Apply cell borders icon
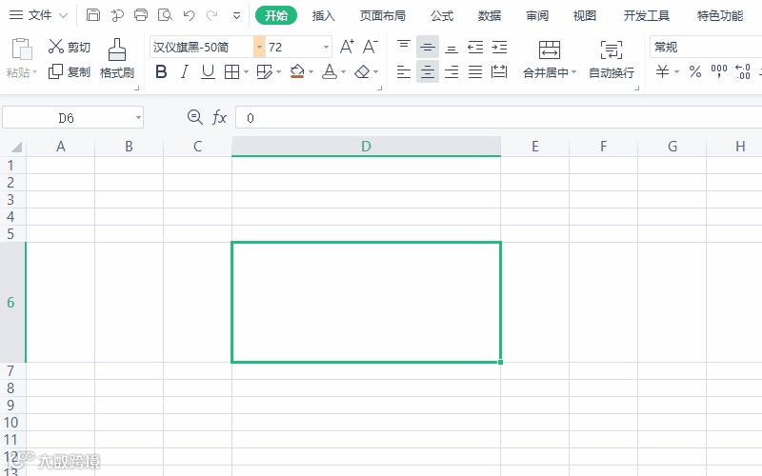The width and height of the screenshot is (762, 476). point(231,72)
